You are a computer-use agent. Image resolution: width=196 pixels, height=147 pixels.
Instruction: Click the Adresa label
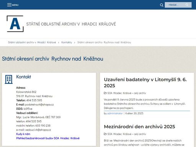pyautogui.click(x=21, y=88)
